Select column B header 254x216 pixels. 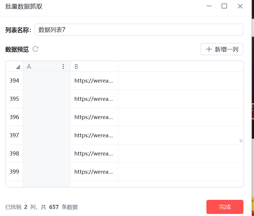(94, 66)
